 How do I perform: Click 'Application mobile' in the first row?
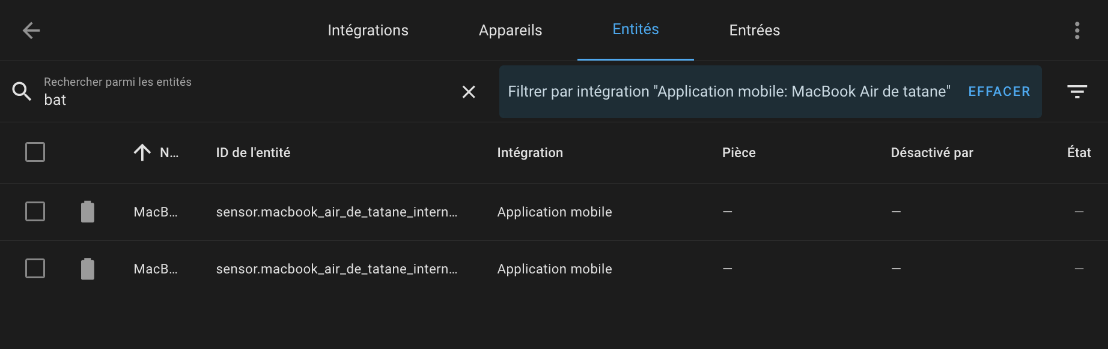tap(555, 212)
